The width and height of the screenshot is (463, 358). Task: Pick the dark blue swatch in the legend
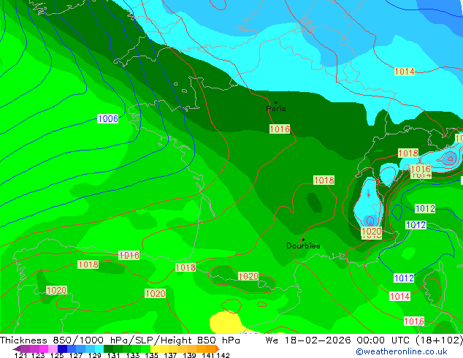(x=61, y=349)
